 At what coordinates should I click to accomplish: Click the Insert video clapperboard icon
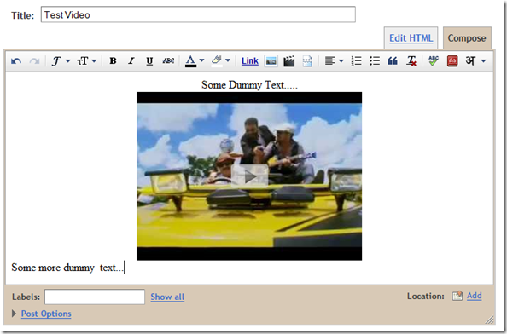(x=289, y=61)
